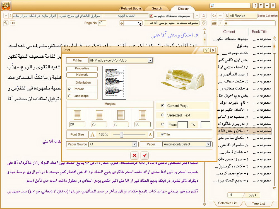Click the printer Properties button

click(x=82, y=69)
